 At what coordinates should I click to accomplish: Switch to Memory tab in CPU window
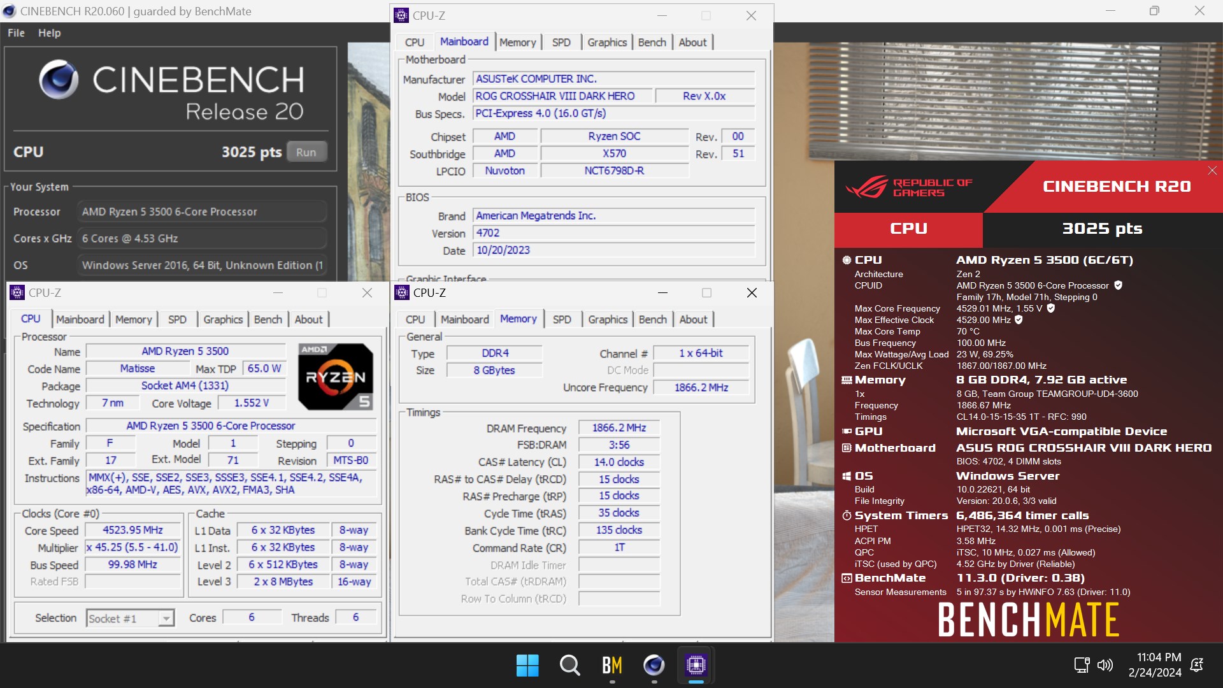(133, 319)
